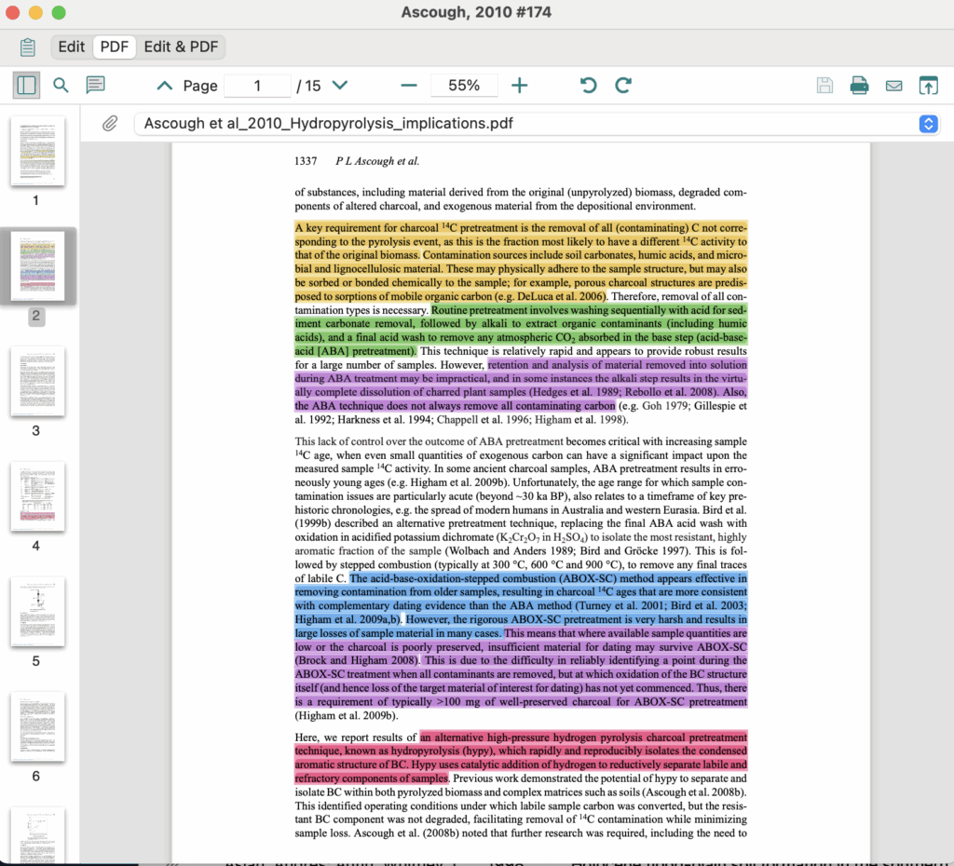Minimize the window with yellow button
Viewport: 954px width, 866px height.
tap(36, 12)
